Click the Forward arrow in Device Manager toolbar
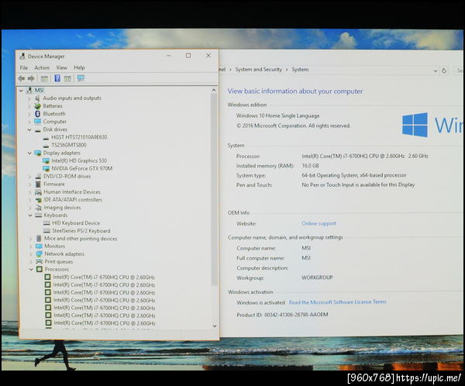Viewport: 465px width, 386px height. [31, 78]
